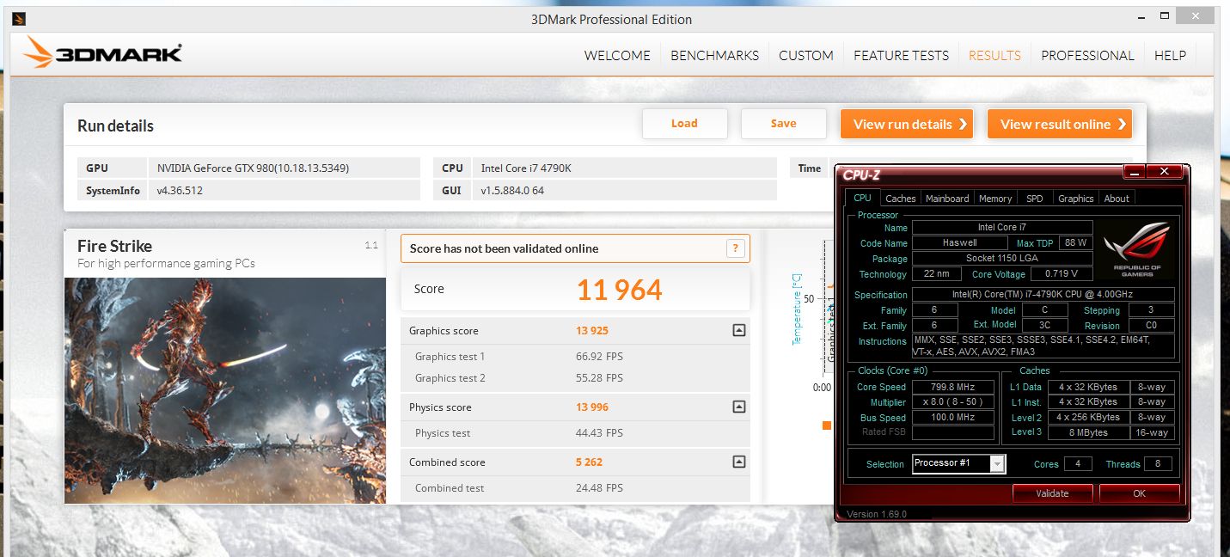Select the CPU tab in CPU-Z

862,198
